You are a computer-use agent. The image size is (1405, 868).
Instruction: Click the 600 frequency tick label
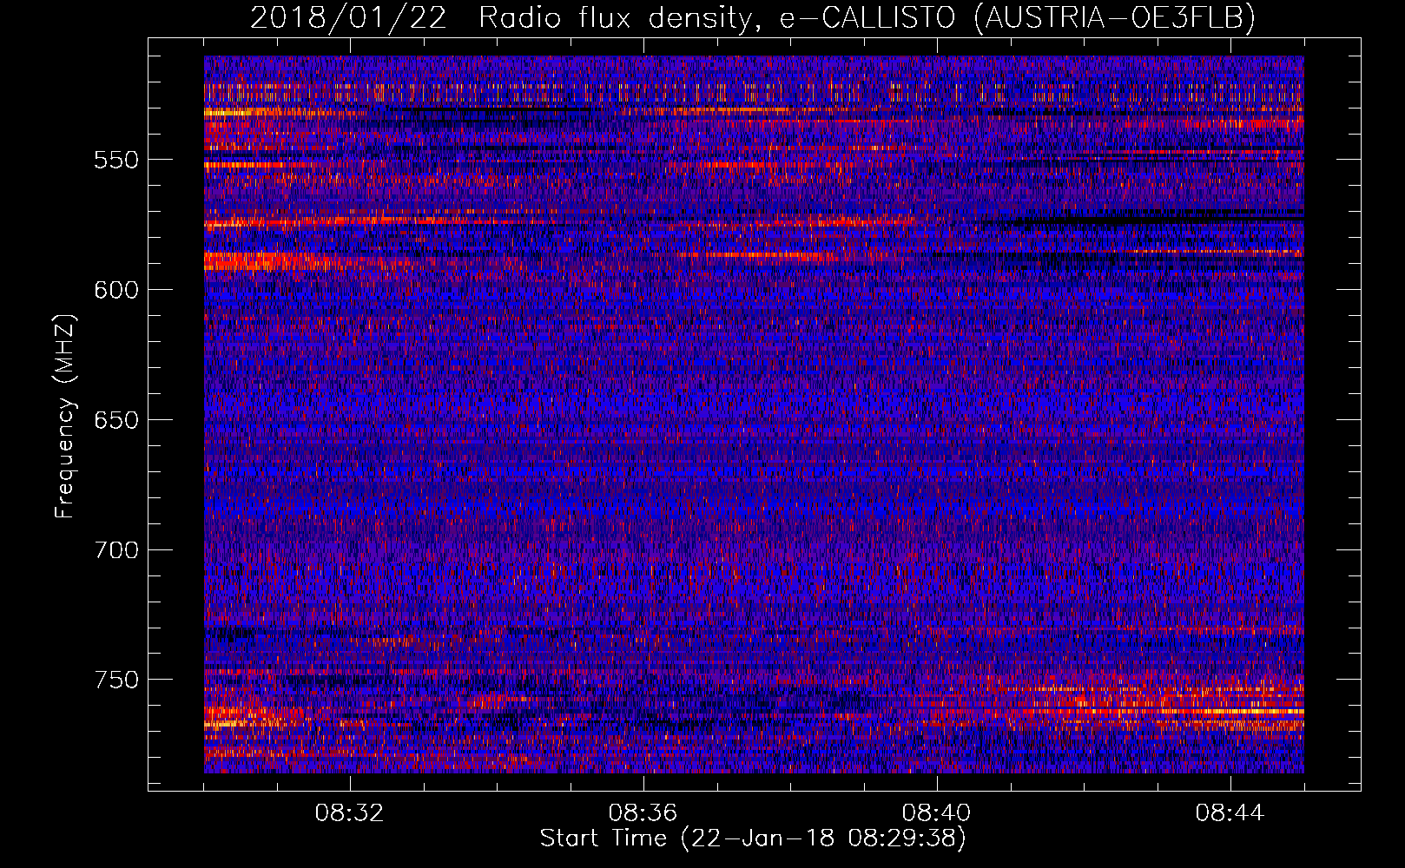pyautogui.click(x=116, y=290)
